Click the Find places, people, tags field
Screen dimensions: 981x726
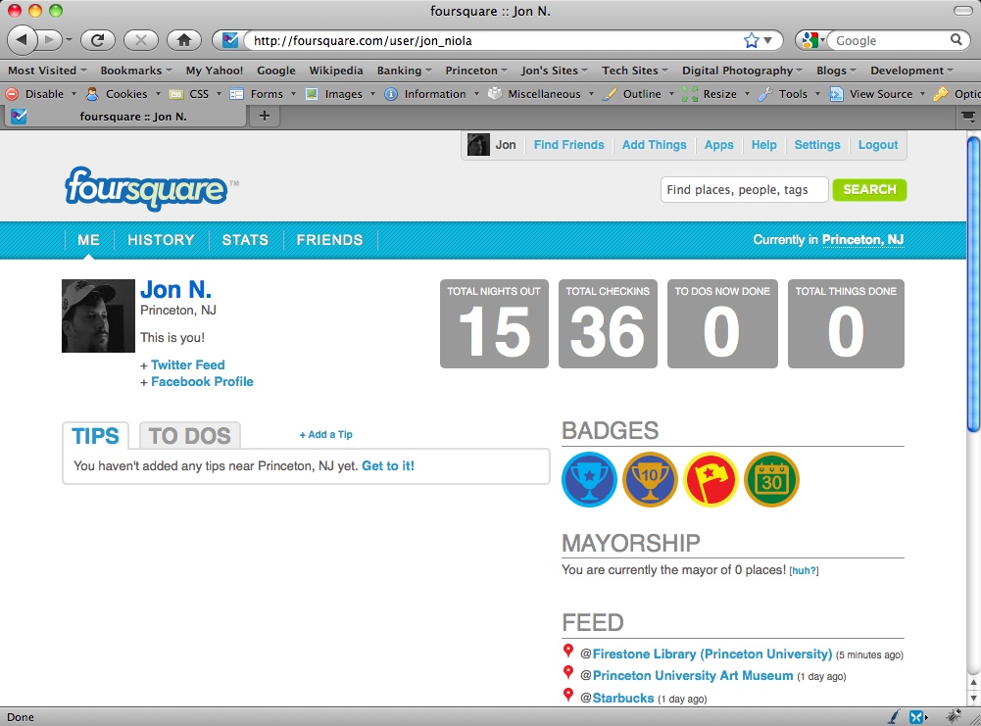pos(745,189)
